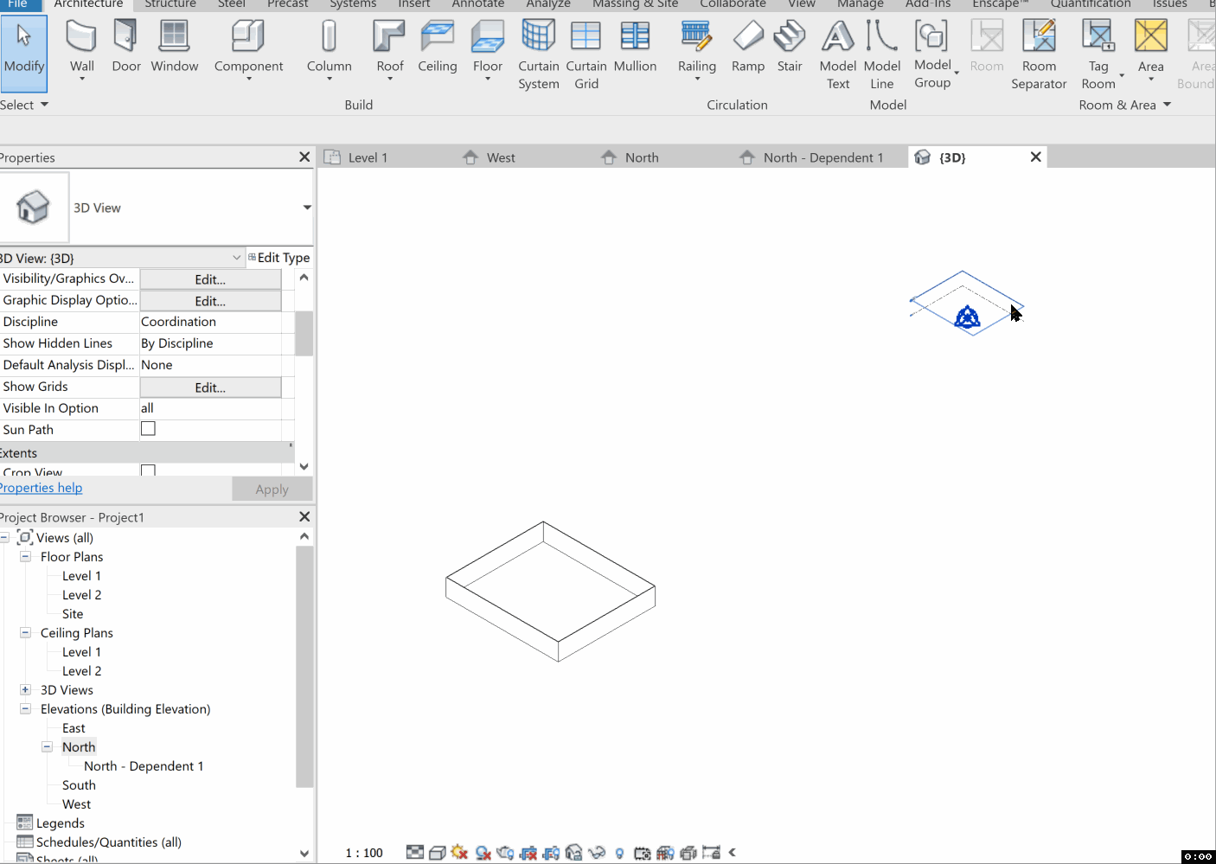Screen dimensions: 1216x864
Task: Open the 1:100 scale control
Action: tap(363, 852)
